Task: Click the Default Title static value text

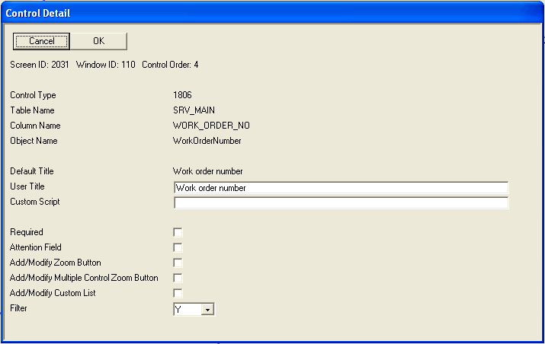Action: pyautogui.click(x=208, y=171)
